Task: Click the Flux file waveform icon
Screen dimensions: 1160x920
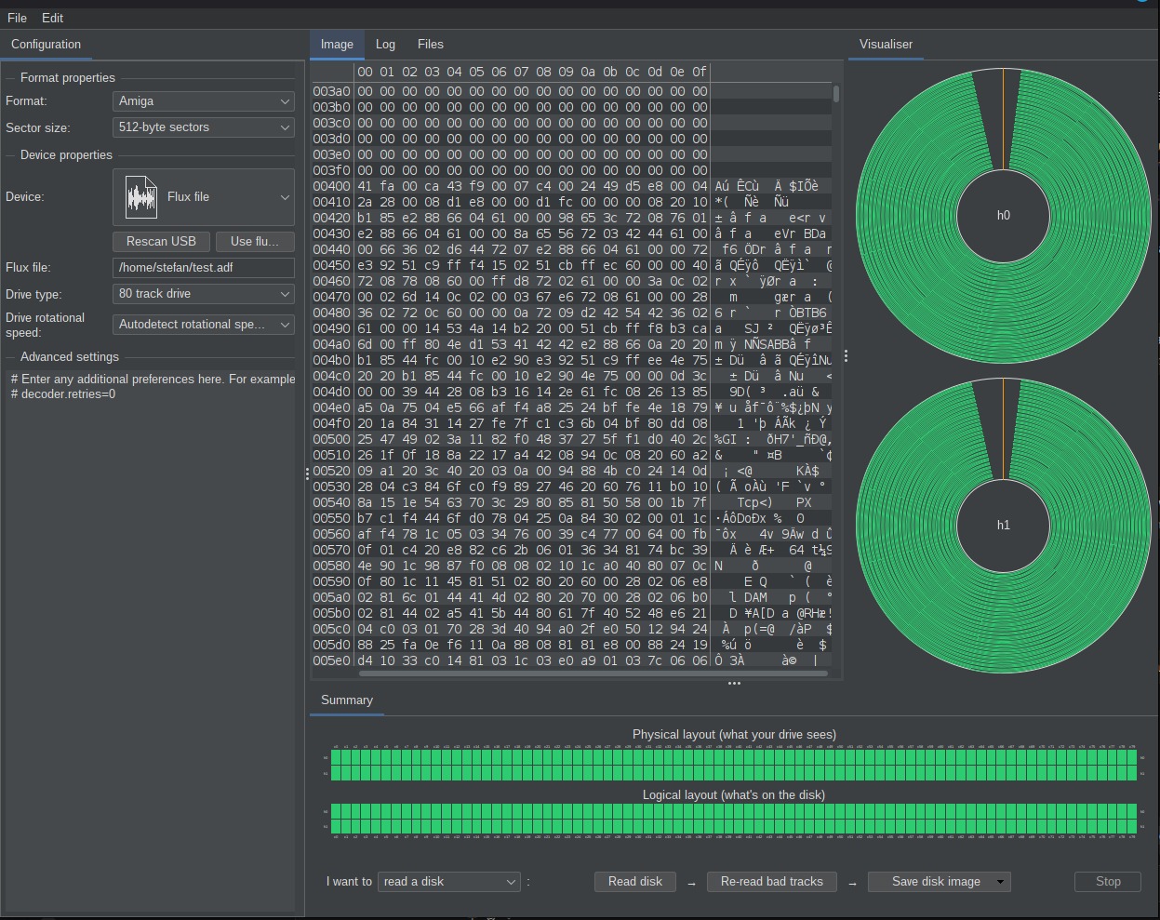Action: (x=141, y=196)
